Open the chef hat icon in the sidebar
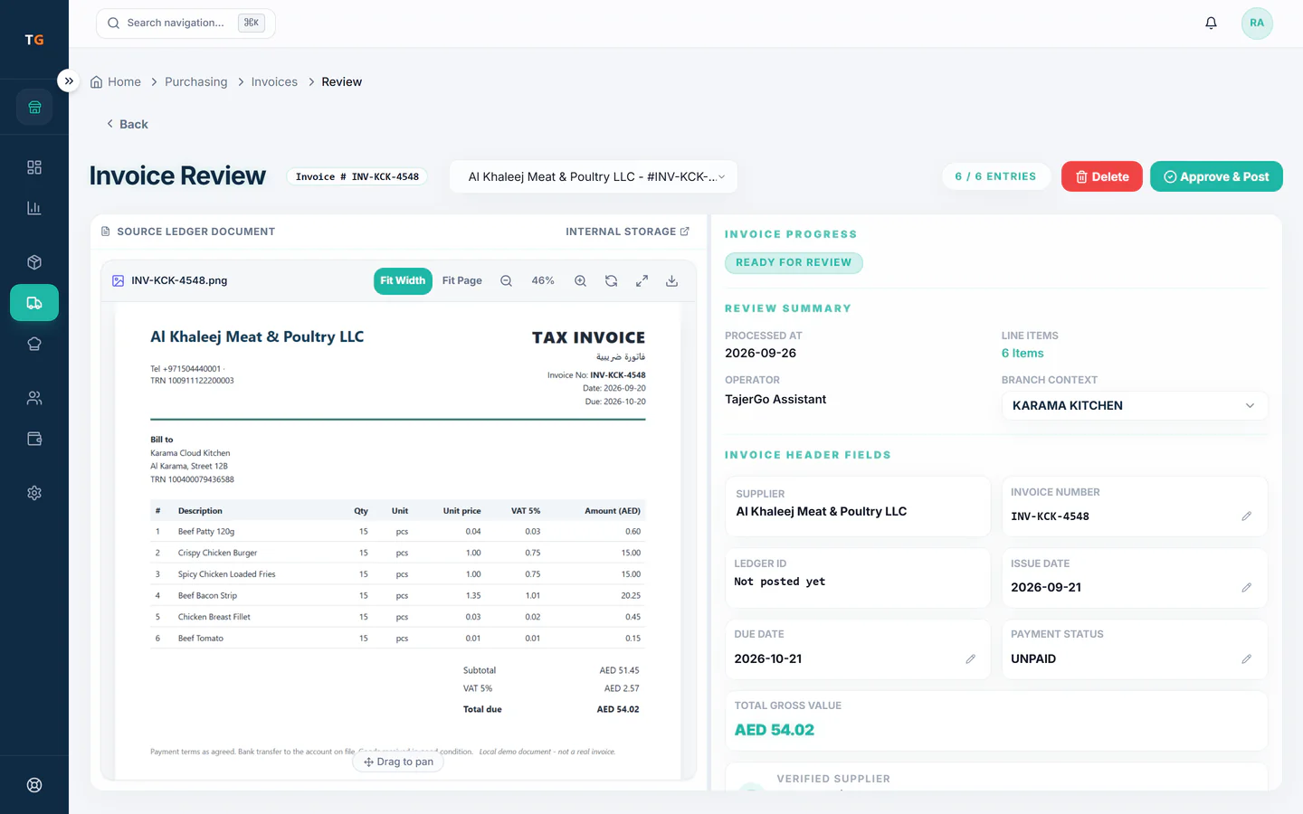The height and width of the screenshot is (814, 1303). pos(34,344)
